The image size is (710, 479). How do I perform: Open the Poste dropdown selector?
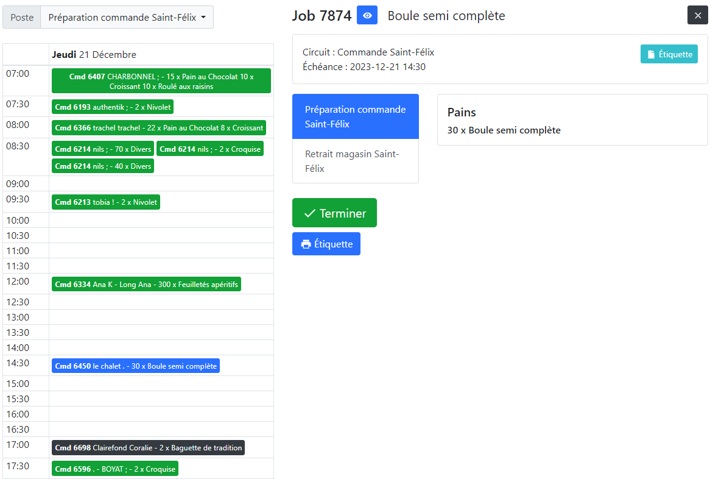pyautogui.click(x=127, y=18)
